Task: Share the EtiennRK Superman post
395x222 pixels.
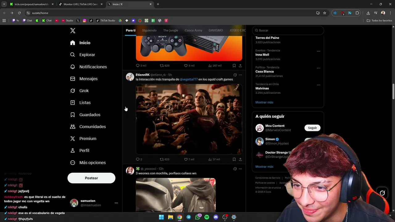Action: coord(240,159)
